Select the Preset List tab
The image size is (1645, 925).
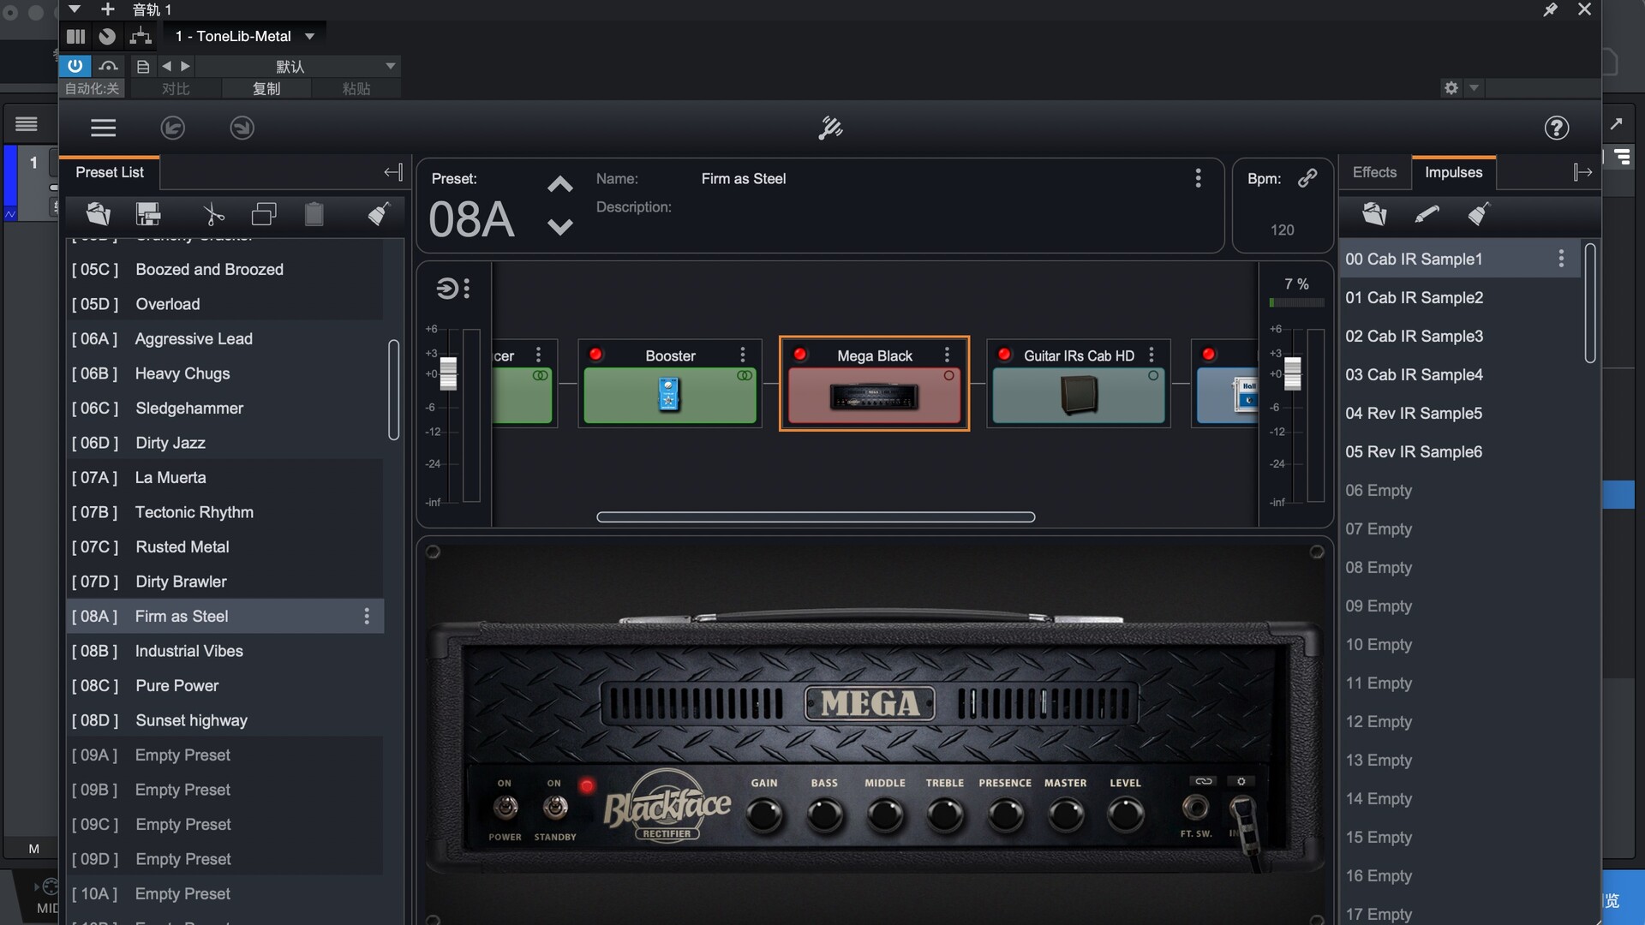point(110,172)
